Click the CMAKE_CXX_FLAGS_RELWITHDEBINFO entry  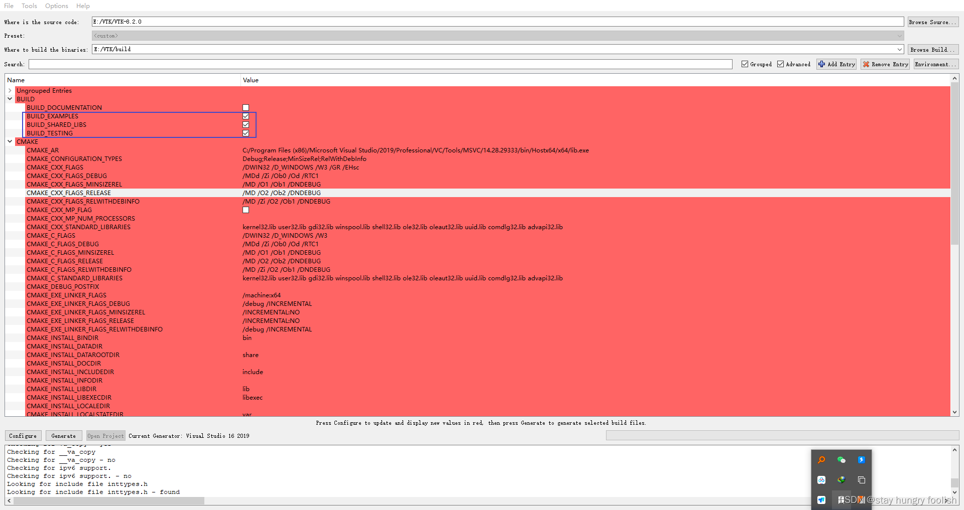pos(83,202)
